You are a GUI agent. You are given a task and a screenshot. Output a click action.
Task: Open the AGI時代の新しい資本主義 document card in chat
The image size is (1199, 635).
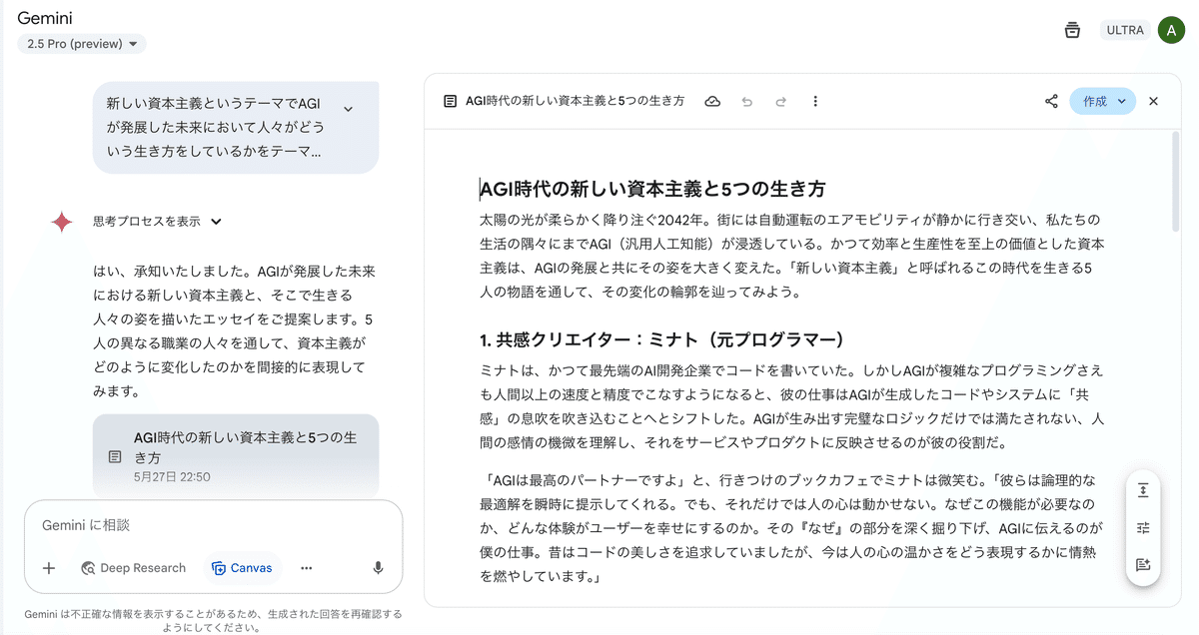coord(236,456)
